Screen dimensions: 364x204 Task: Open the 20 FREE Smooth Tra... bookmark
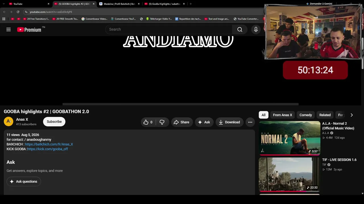point(65,19)
